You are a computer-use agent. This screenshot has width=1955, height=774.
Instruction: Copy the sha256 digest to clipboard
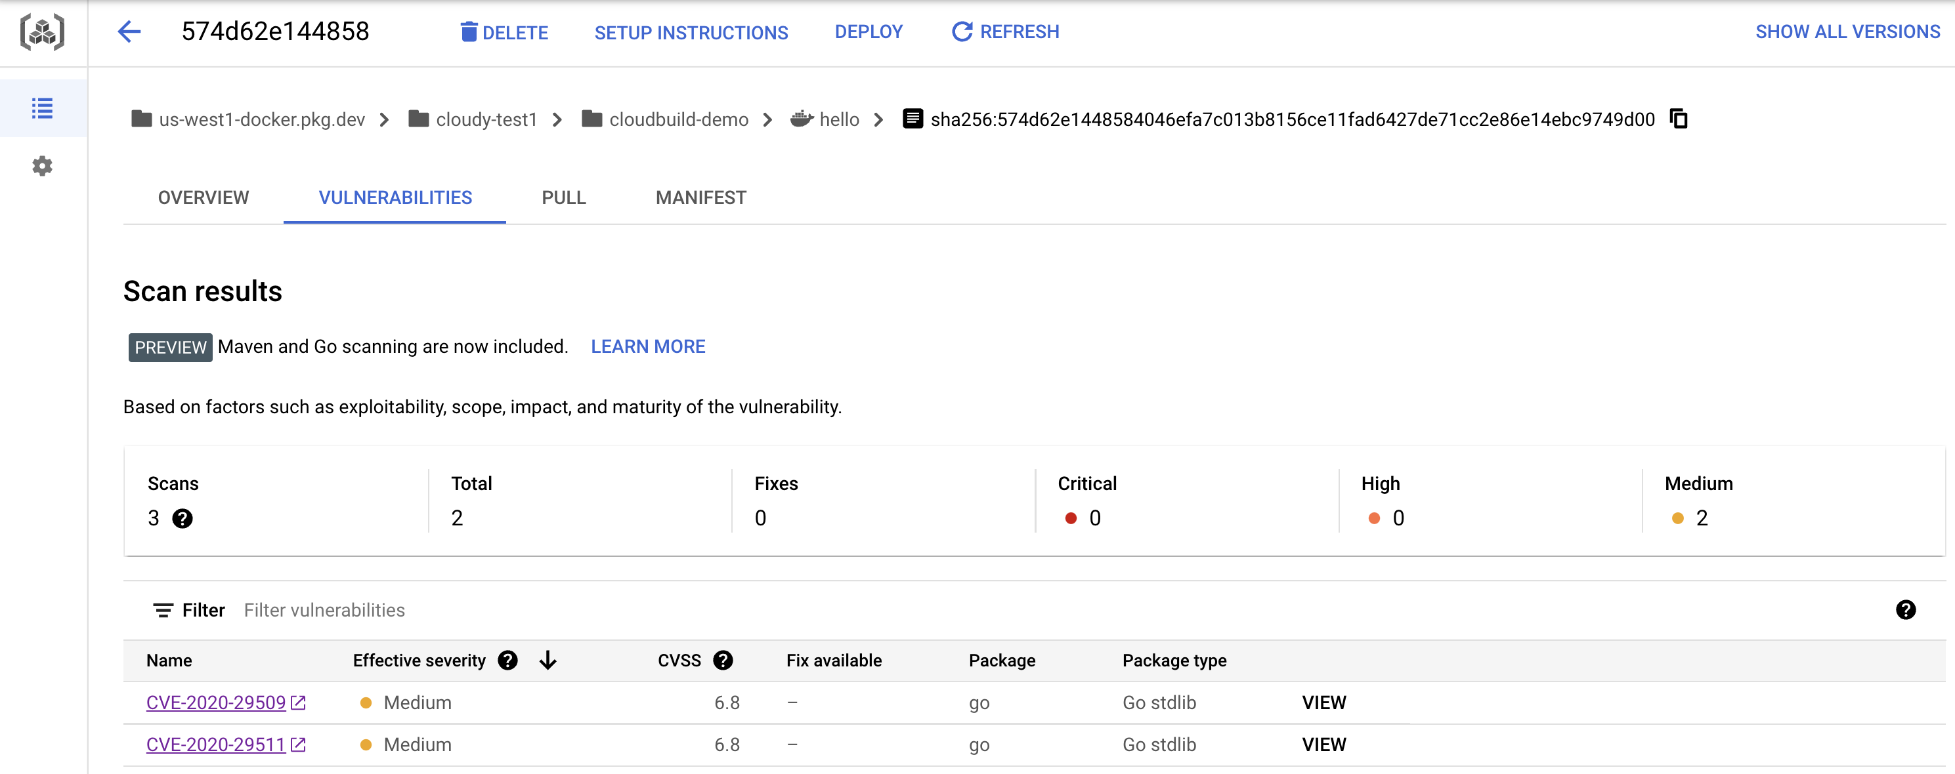click(x=1678, y=119)
